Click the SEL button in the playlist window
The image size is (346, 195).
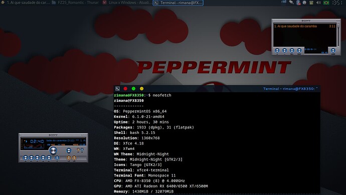292,51
